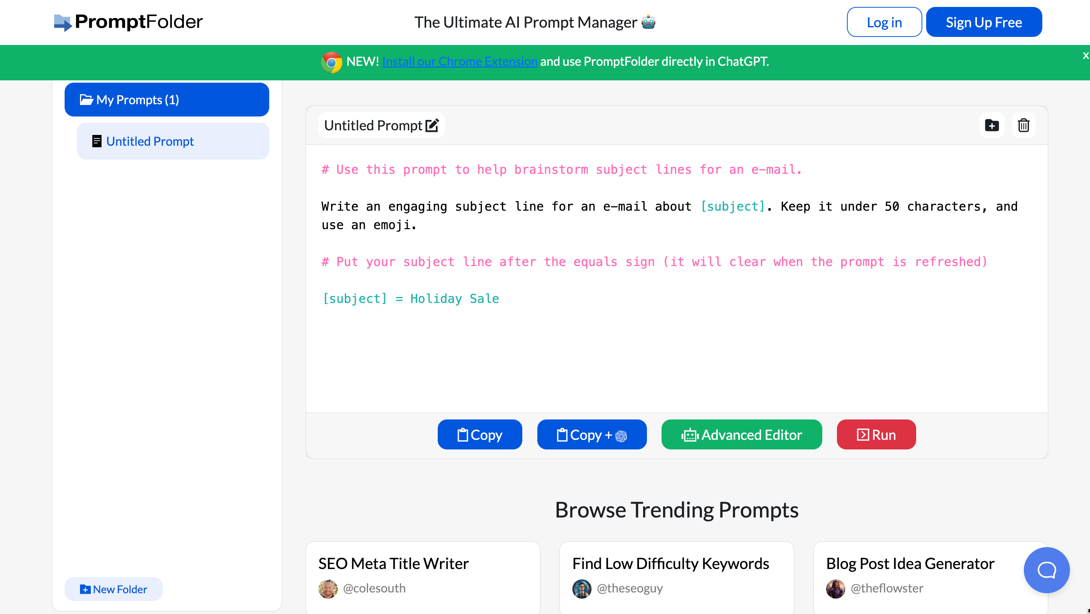Viewport: 1090px width, 614px height.
Task: Click the @colesouth avatar
Action: 328,589
